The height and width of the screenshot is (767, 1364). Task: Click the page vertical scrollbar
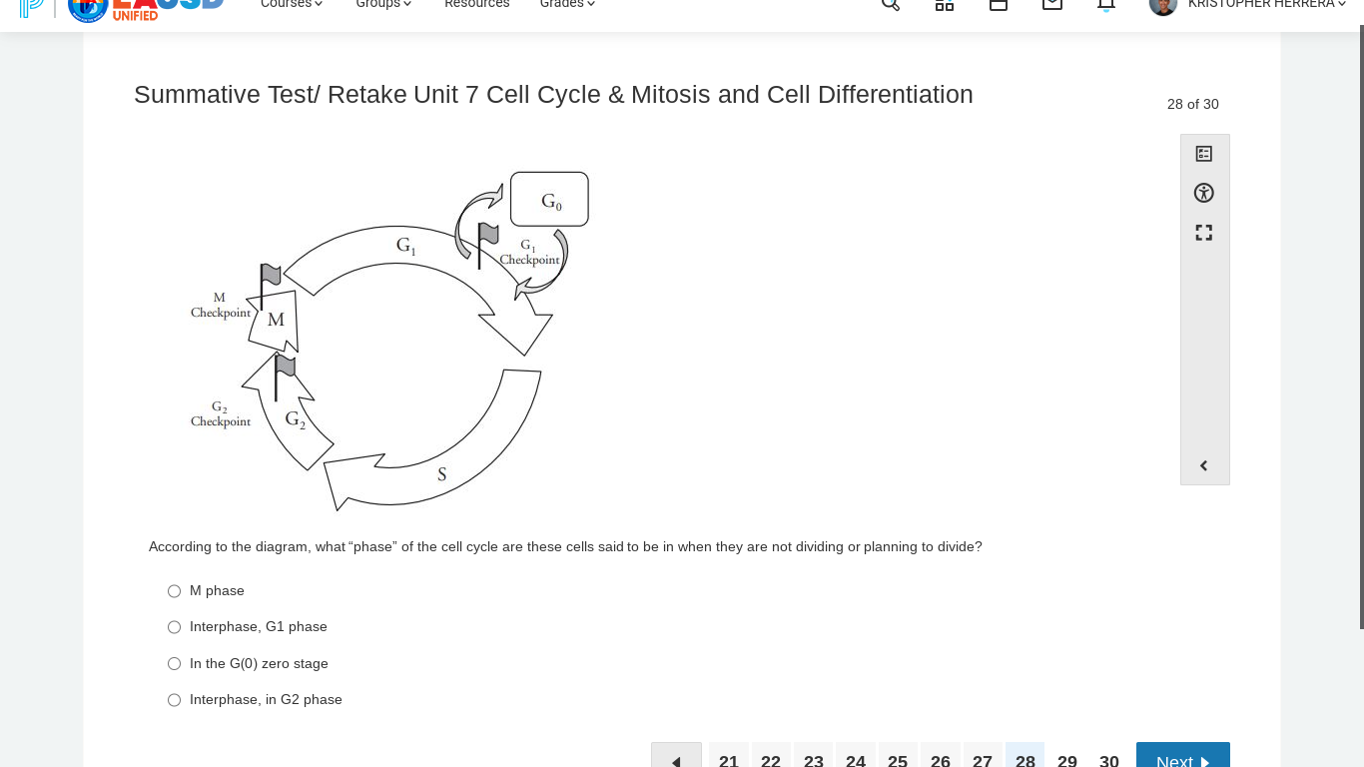click(x=1361, y=330)
